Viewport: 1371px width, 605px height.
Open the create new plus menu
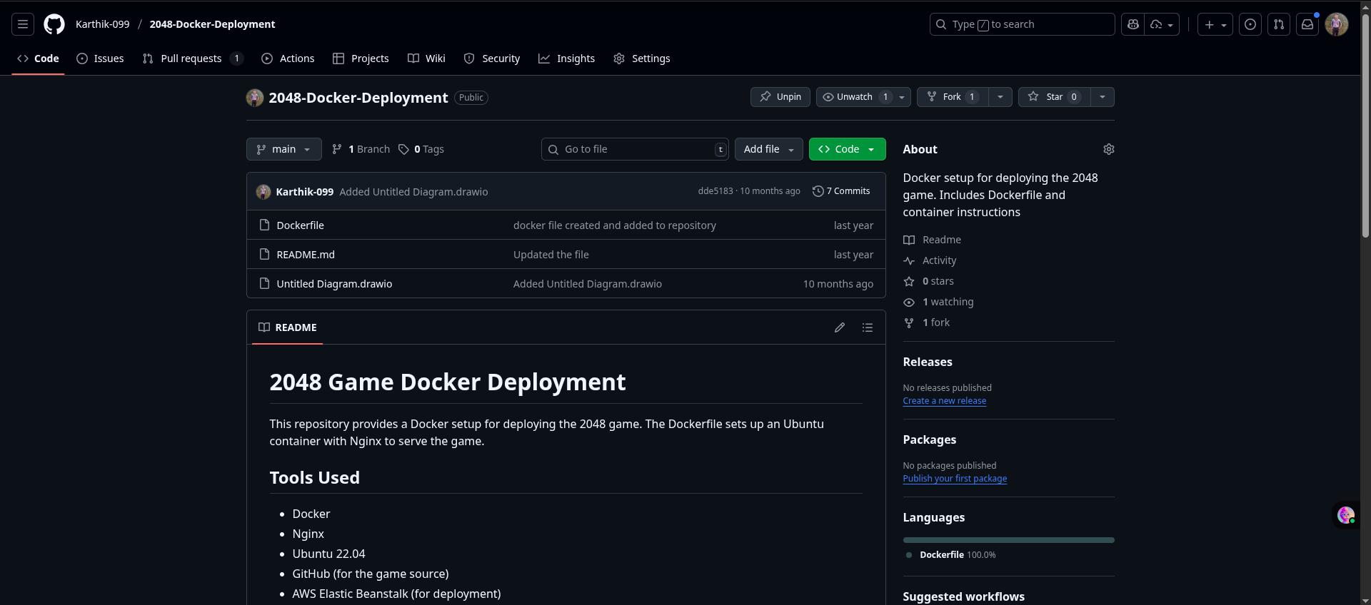(x=1215, y=24)
